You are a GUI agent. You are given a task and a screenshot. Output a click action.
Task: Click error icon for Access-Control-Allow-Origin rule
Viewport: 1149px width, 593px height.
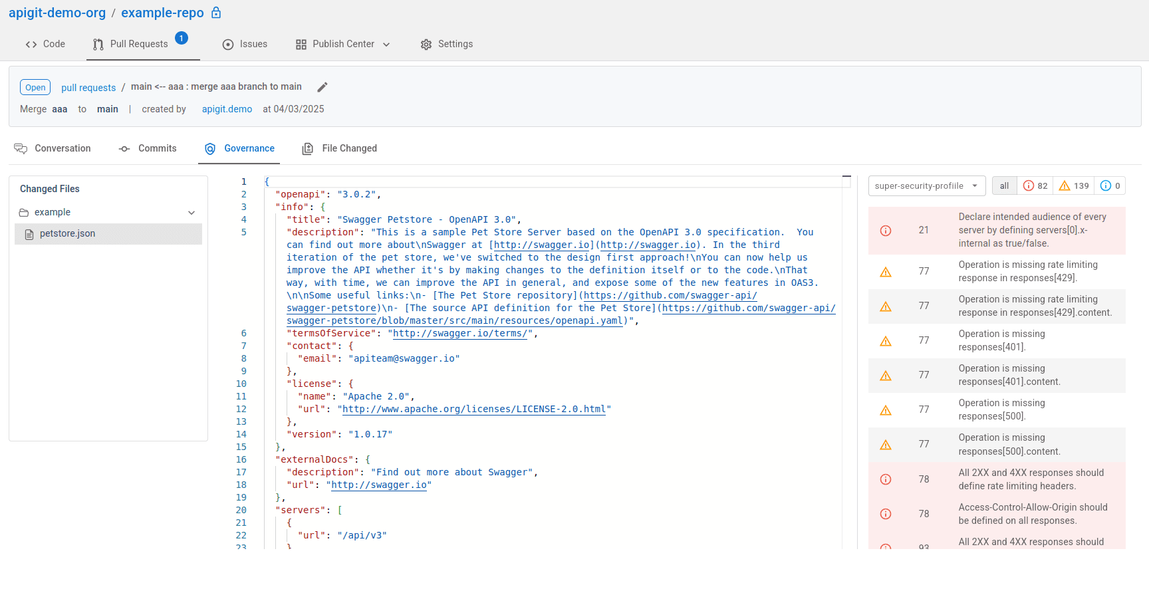tap(886, 514)
